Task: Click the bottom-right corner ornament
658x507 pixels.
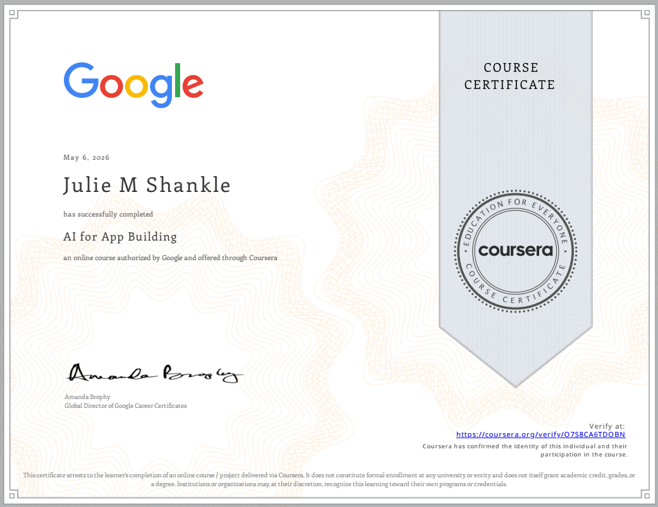Action: pyautogui.click(x=645, y=495)
